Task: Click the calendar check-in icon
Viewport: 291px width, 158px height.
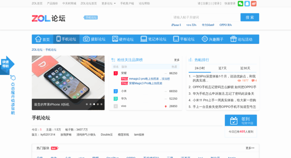Action: tap(234, 121)
